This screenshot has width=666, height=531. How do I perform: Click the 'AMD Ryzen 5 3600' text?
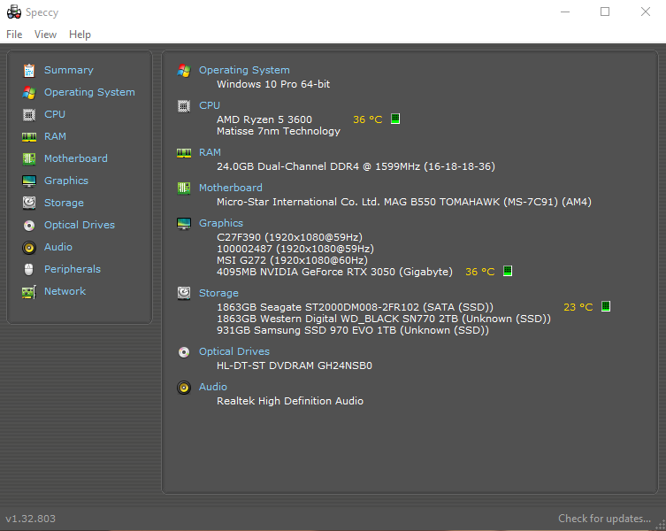(264, 119)
